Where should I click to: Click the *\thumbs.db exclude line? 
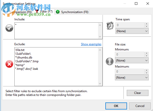click(x=24, y=58)
